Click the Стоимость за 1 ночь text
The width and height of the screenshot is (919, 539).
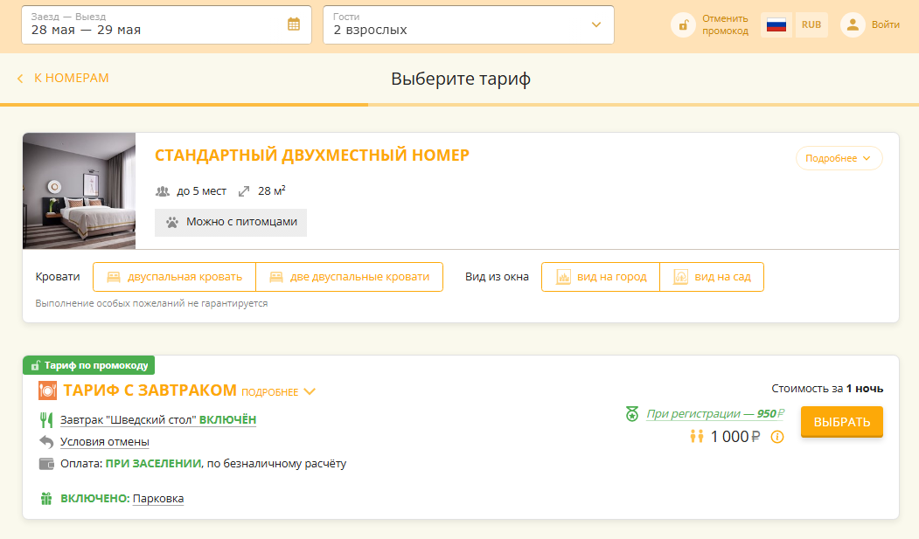(x=827, y=389)
